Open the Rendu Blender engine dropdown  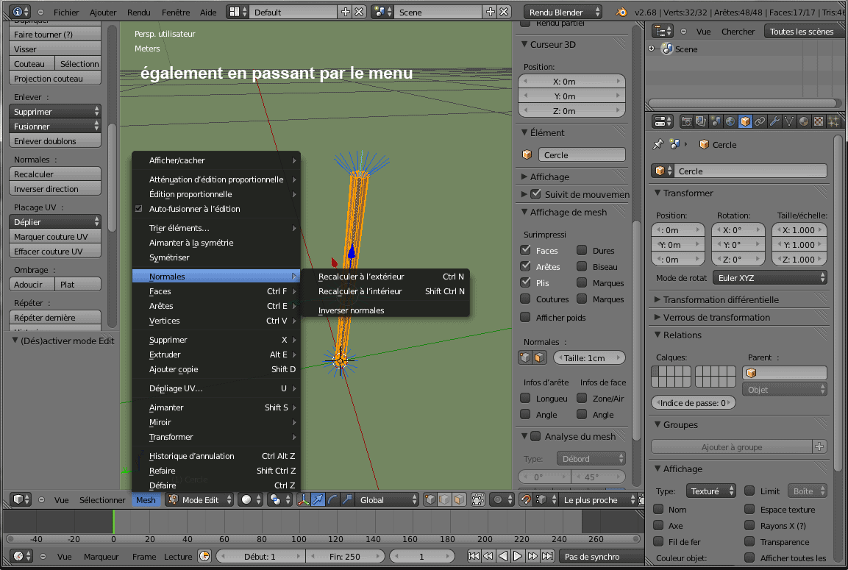pyautogui.click(x=563, y=12)
